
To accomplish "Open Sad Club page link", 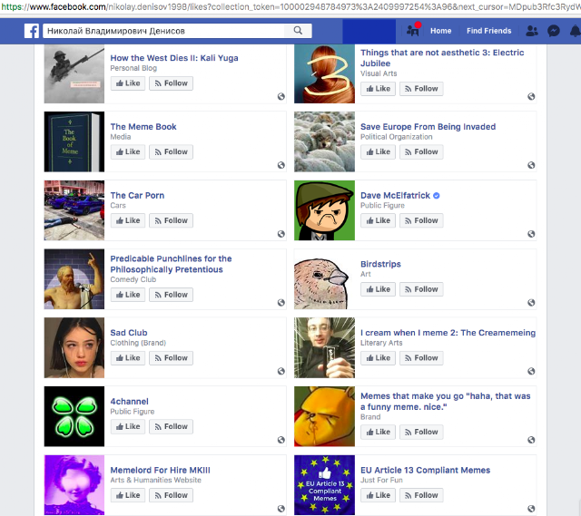I will pyautogui.click(x=129, y=333).
